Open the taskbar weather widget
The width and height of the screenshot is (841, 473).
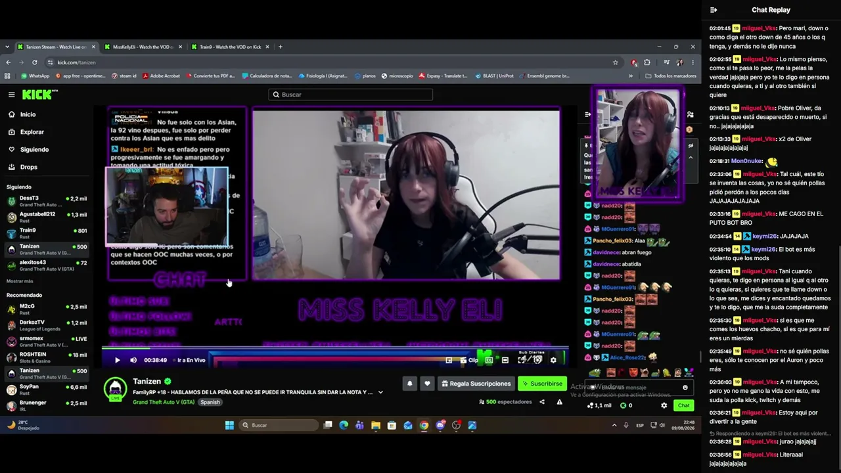pos(23,425)
